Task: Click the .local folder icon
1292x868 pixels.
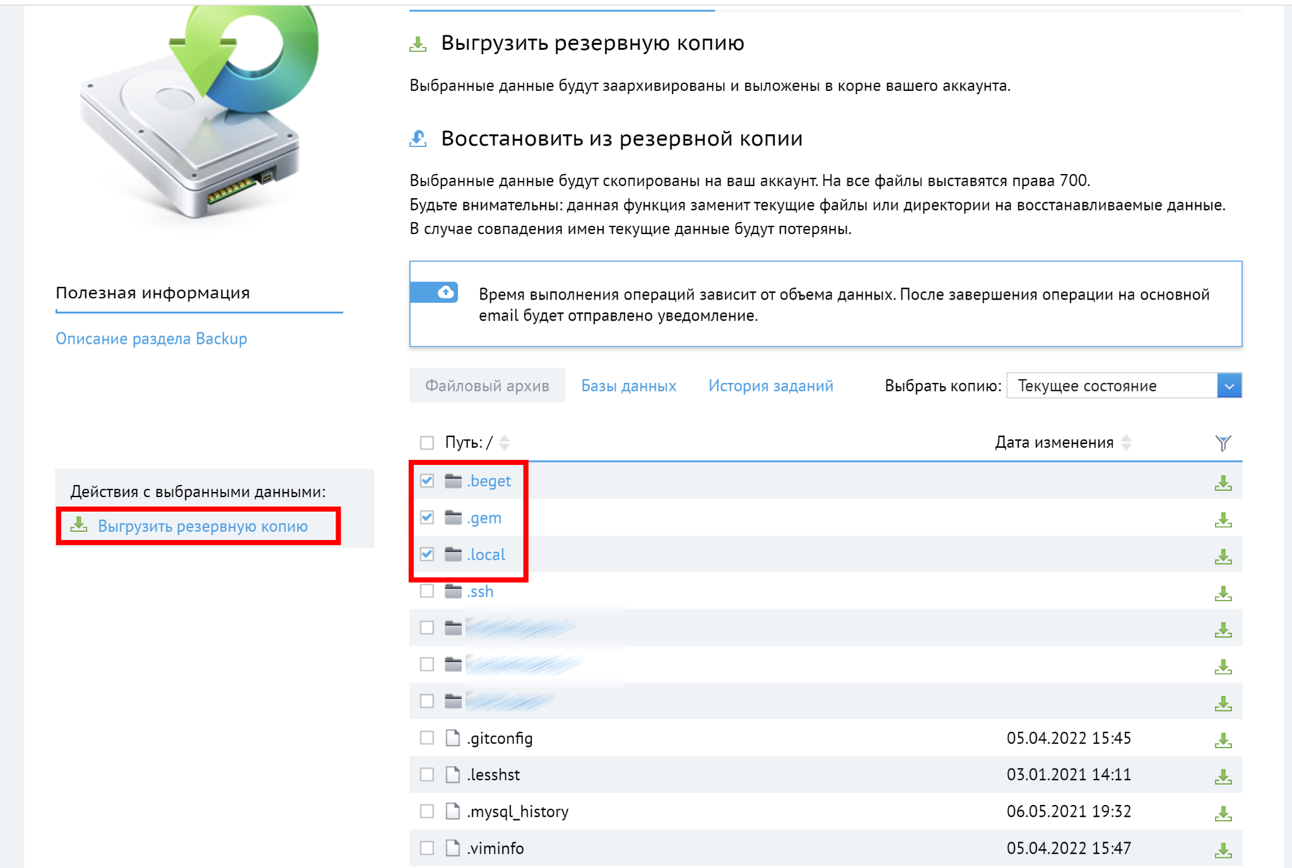Action: [453, 554]
